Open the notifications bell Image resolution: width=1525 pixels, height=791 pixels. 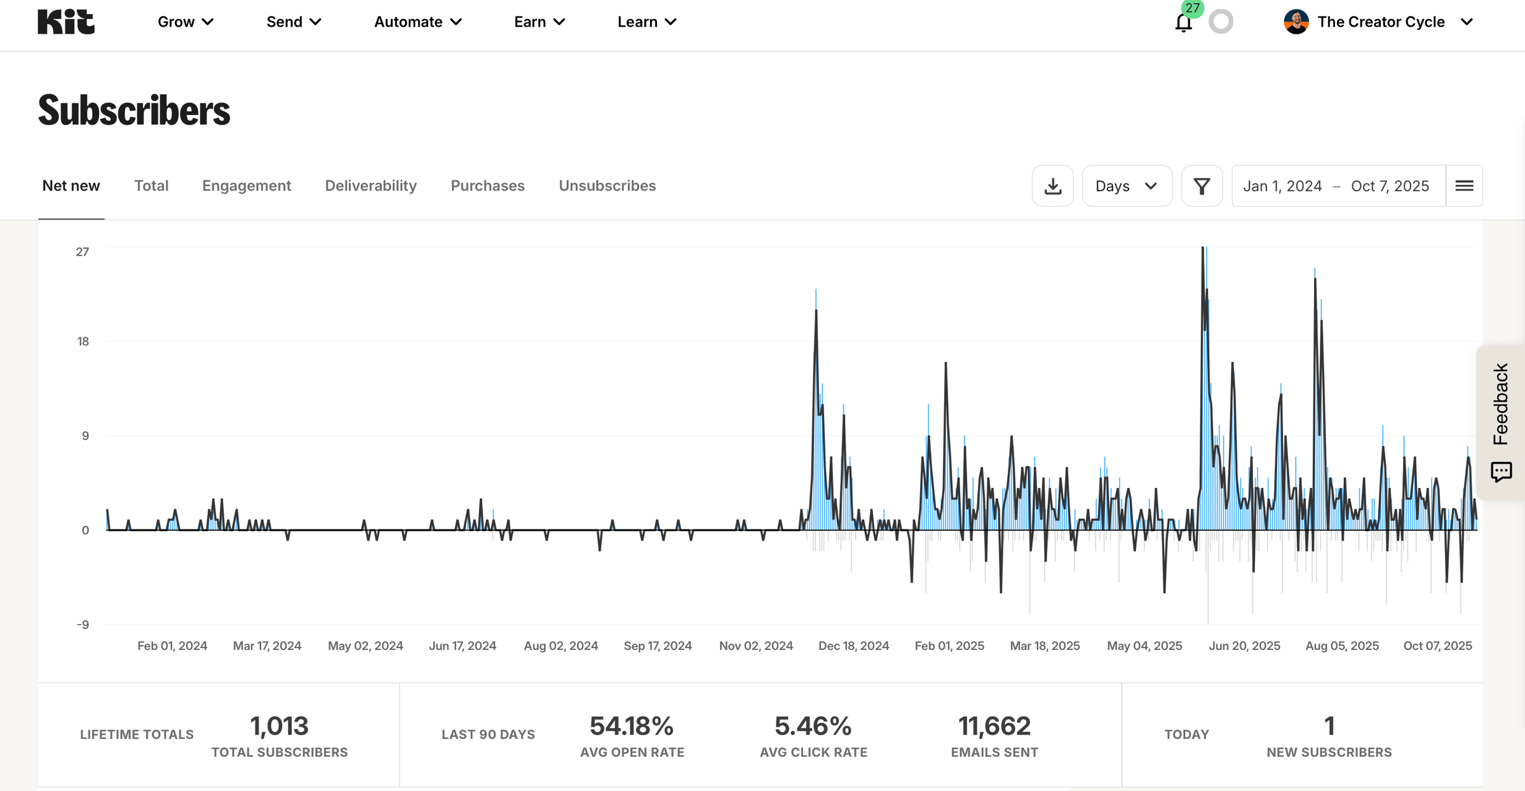(1183, 23)
